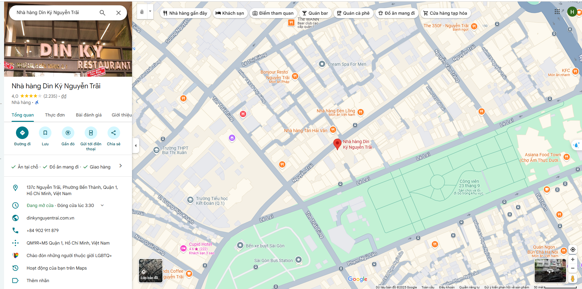Click the Trường Tiểu học Kết Đoàn marker
This screenshot has width=582, height=289.
click(190, 200)
